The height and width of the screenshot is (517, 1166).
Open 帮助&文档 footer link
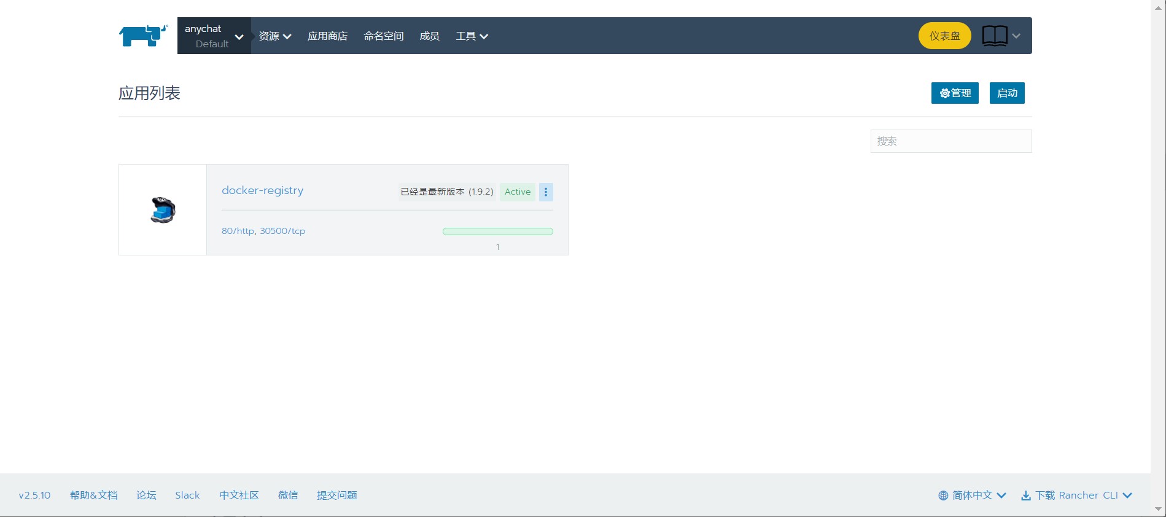(x=93, y=495)
